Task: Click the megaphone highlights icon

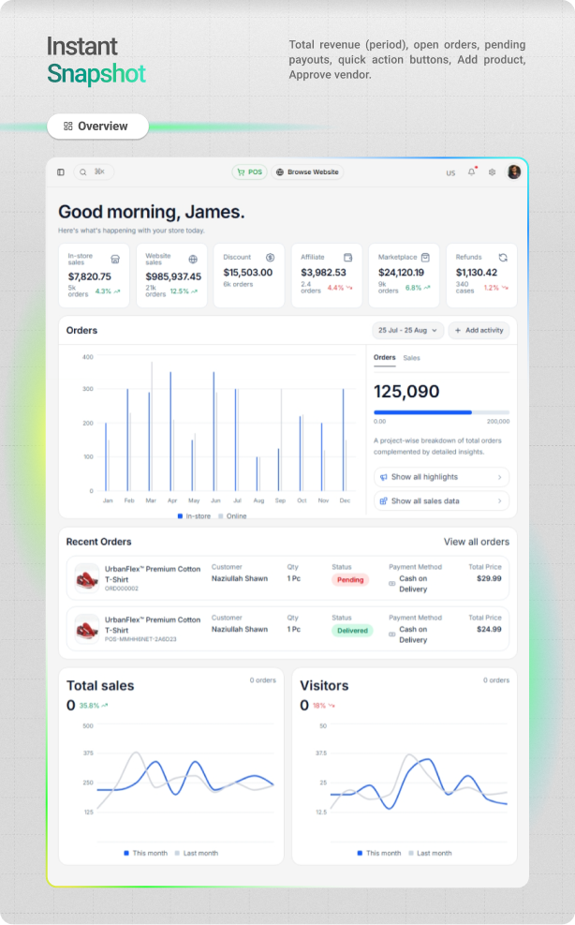Action: (384, 477)
